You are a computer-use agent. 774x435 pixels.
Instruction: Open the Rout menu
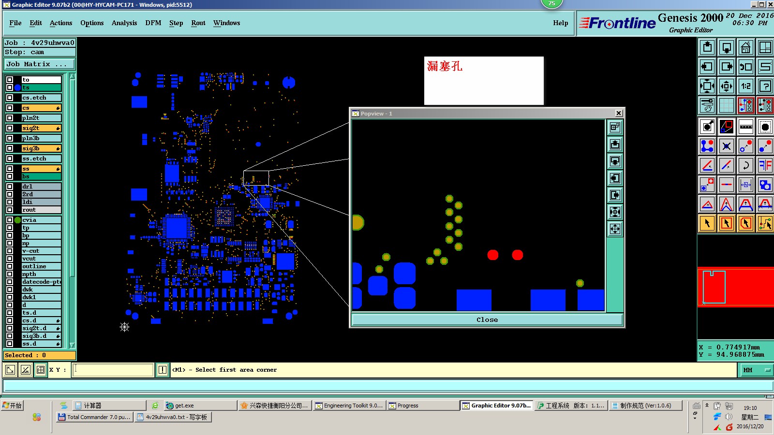198,23
